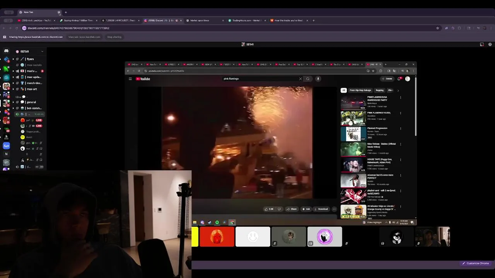Select the voice user named Amiri
Screen dimensions: 495x278
(x=29, y=137)
